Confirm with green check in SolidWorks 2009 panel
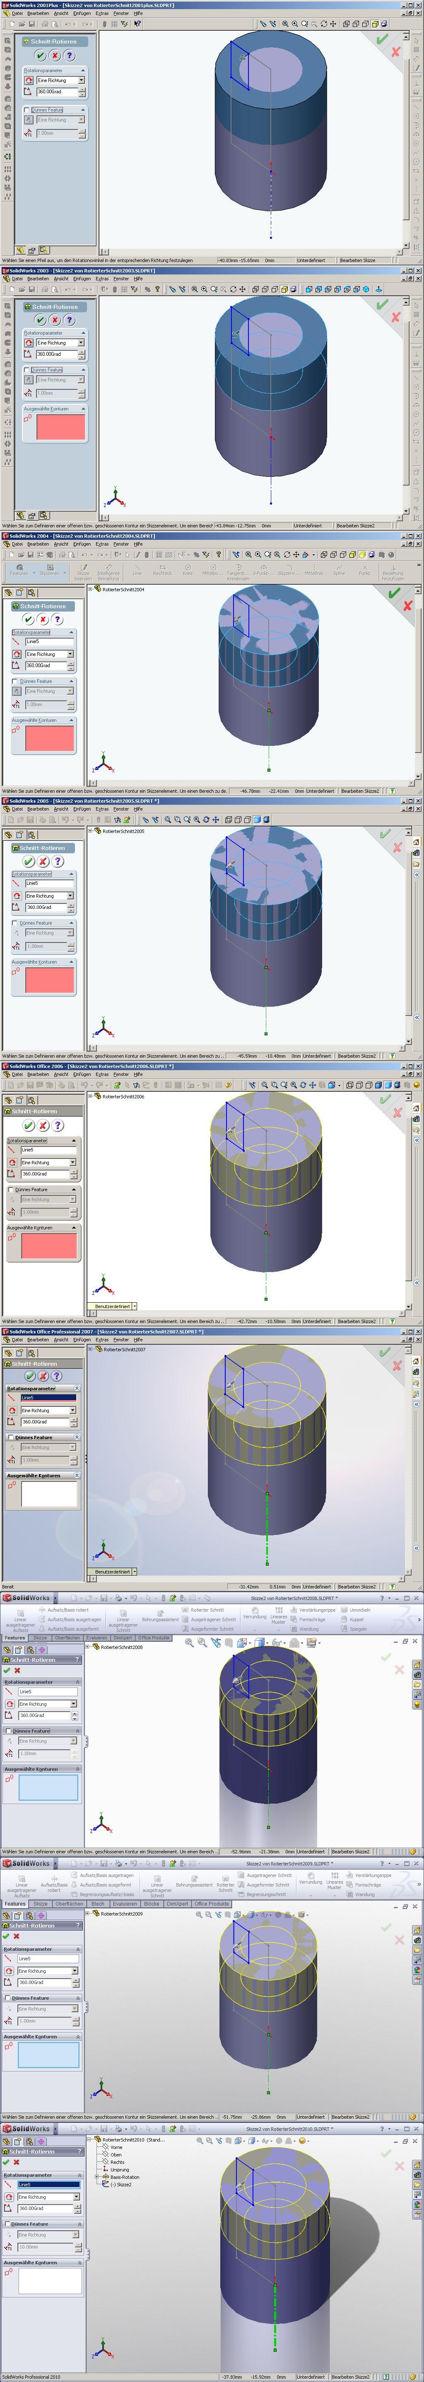This screenshot has height=2382, width=424. [5, 1935]
